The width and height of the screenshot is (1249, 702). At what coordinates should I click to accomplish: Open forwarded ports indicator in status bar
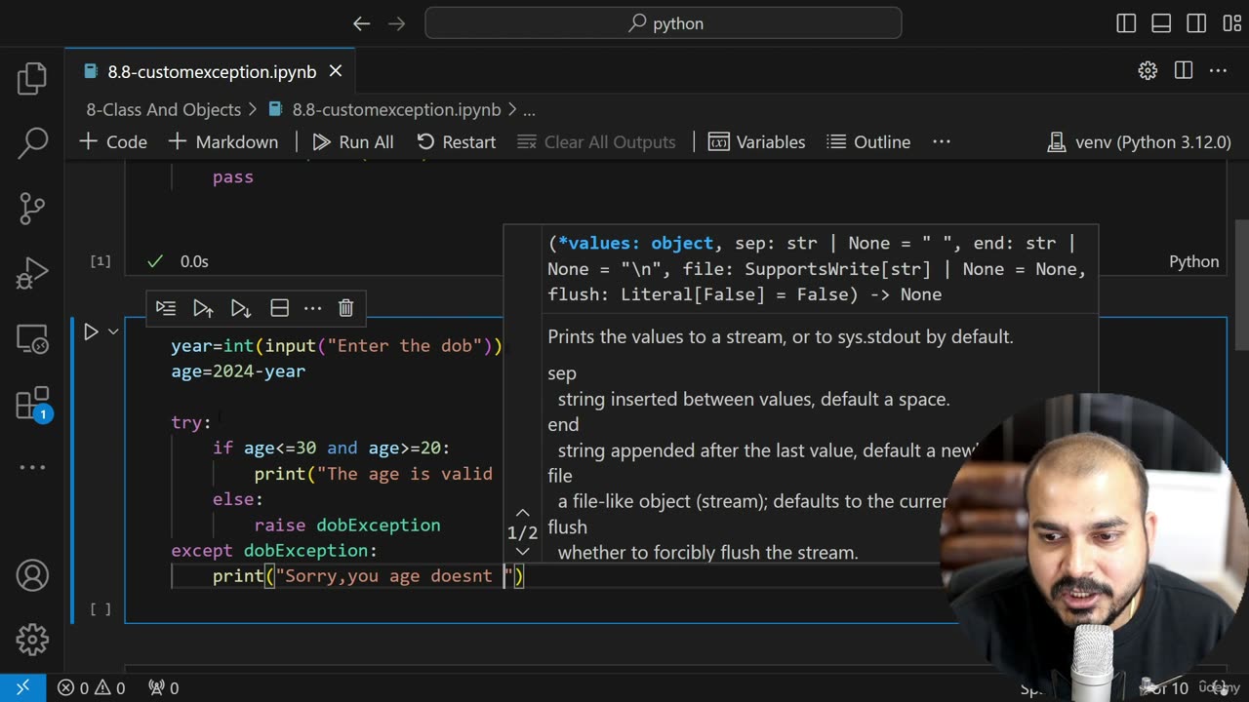(163, 687)
